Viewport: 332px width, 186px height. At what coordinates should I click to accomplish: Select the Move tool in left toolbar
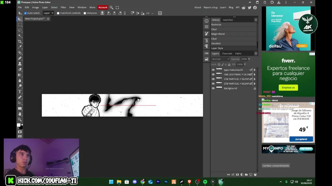coord(20,19)
